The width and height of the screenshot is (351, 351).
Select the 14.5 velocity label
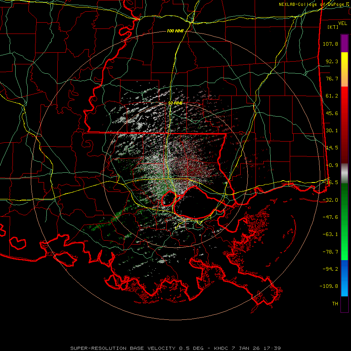click(x=332, y=148)
